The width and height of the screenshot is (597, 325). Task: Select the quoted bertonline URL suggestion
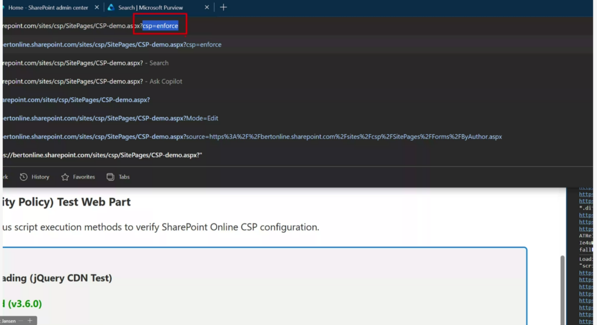tap(102, 155)
